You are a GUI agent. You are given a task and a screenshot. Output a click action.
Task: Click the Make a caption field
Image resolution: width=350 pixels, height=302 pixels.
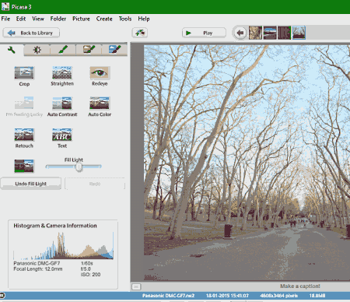300,286
